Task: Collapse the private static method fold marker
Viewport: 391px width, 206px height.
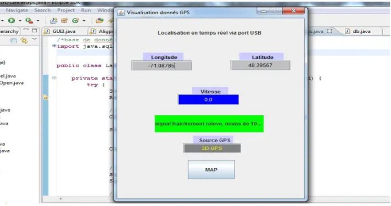Action: click(x=54, y=78)
